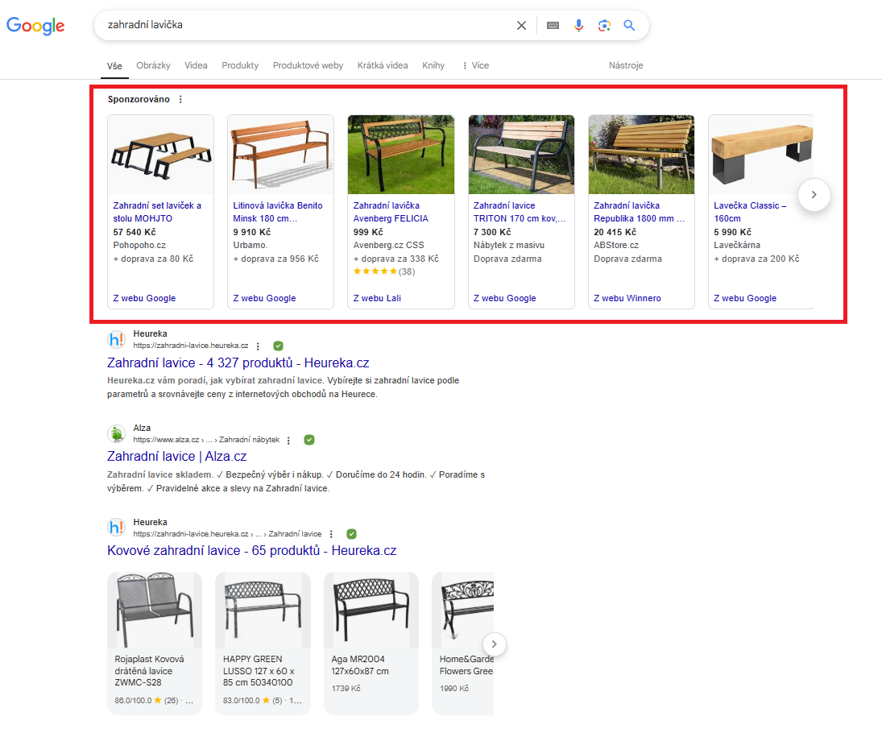Open Kovové zahradní lavice 65 produktů result
This screenshot has height=729, width=882.
click(251, 551)
